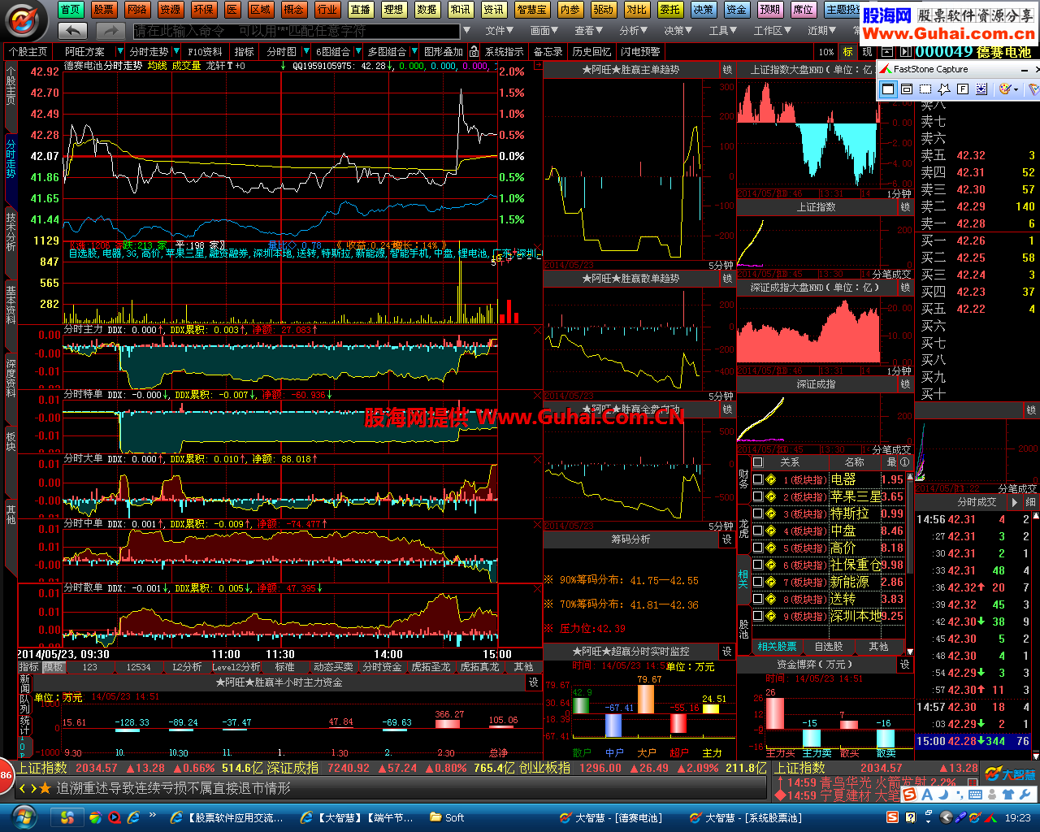Click the 锁 lock button on 胜赢主单趋势 panel

point(727,70)
